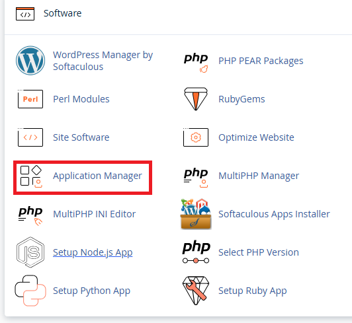Click the PHP PEAR Packages icon

tap(196, 63)
